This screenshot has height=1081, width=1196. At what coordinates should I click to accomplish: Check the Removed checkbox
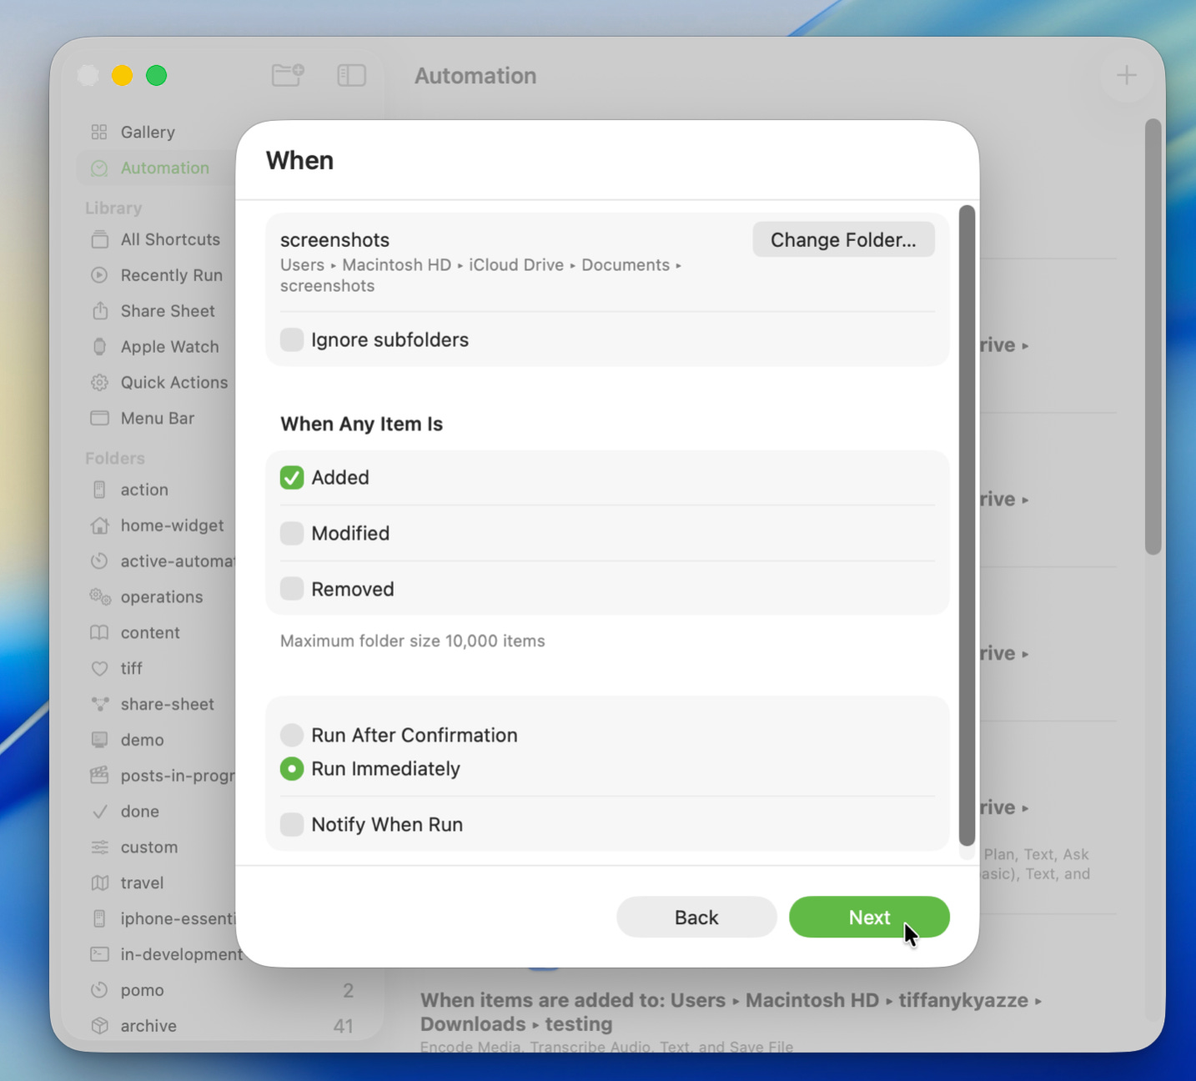(x=292, y=589)
